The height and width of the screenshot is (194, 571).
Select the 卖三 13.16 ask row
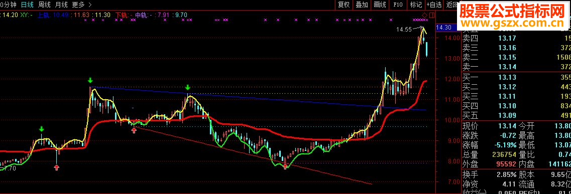(516, 48)
